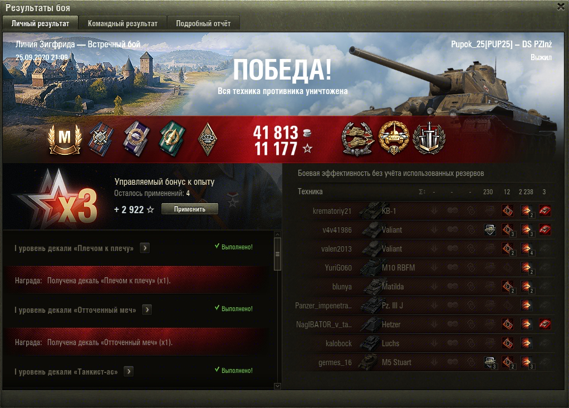Click the missions list scrollbar down arrow
The image size is (569, 408).
pos(278,386)
